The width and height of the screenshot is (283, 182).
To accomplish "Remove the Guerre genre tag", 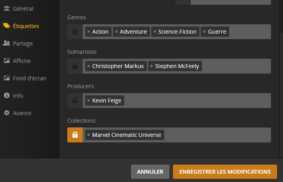I will pos(204,32).
